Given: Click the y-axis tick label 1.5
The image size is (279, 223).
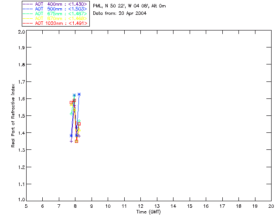Looking at the screenshot, I should click(x=21, y=116).
